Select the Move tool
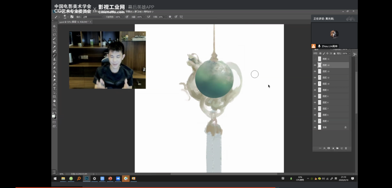 click(x=54, y=26)
